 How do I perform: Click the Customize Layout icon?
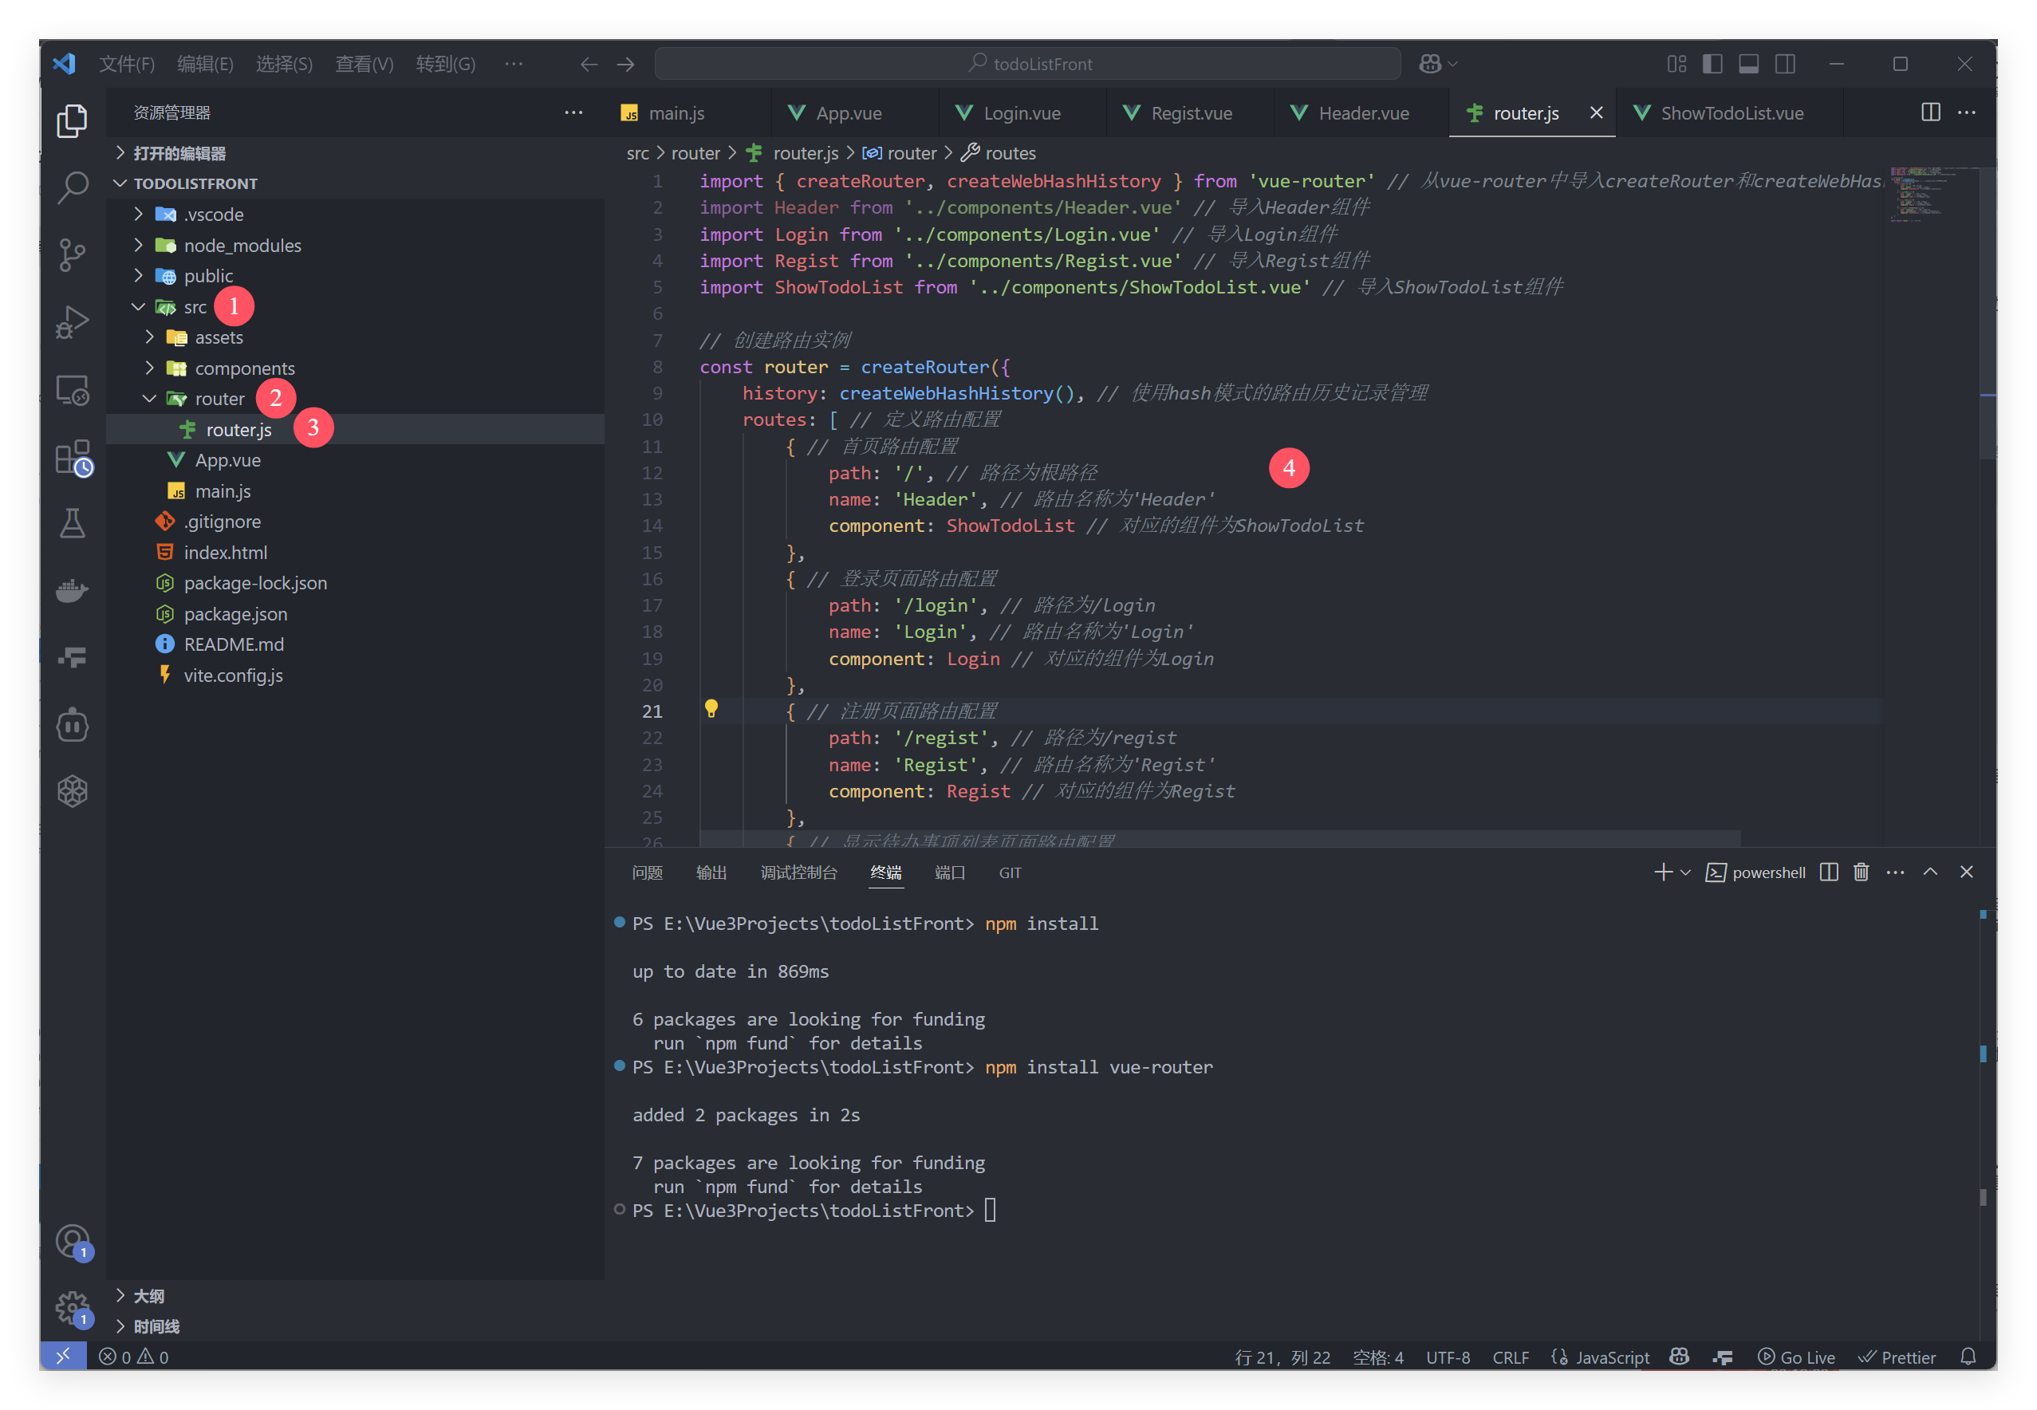(1676, 64)
